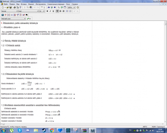This screenshot has height=133, width=167.
Task: Open the Greek symbols αβ palette
Action: (x=24, y=15)
